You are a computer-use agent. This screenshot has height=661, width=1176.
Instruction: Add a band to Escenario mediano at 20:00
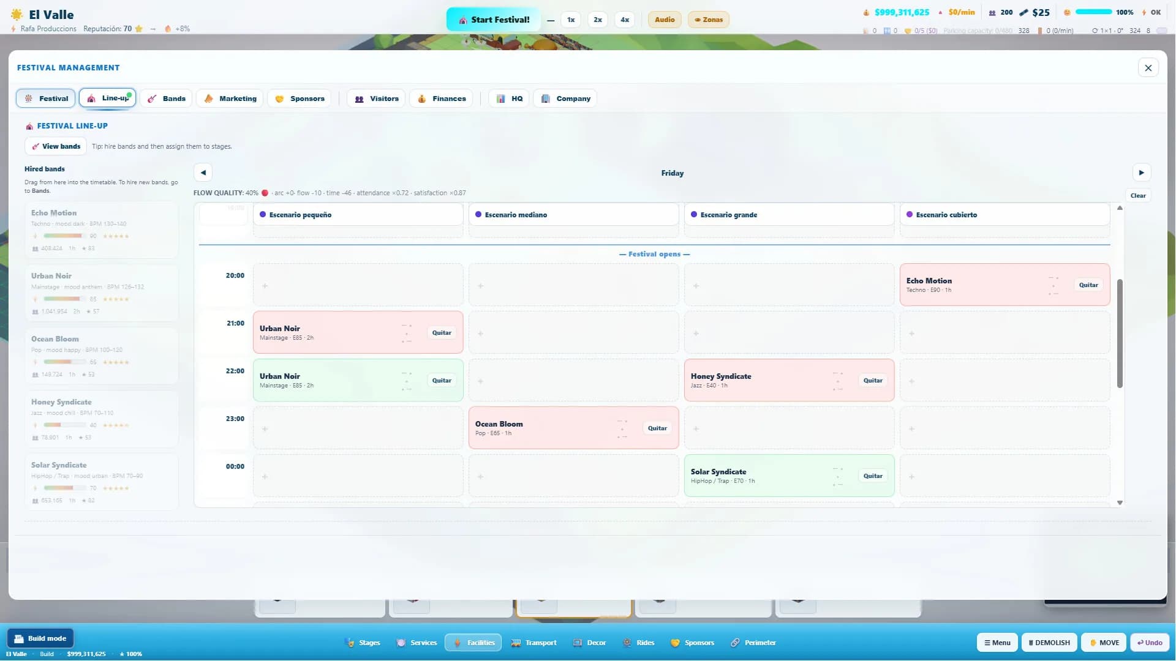[x=573, y=285]
